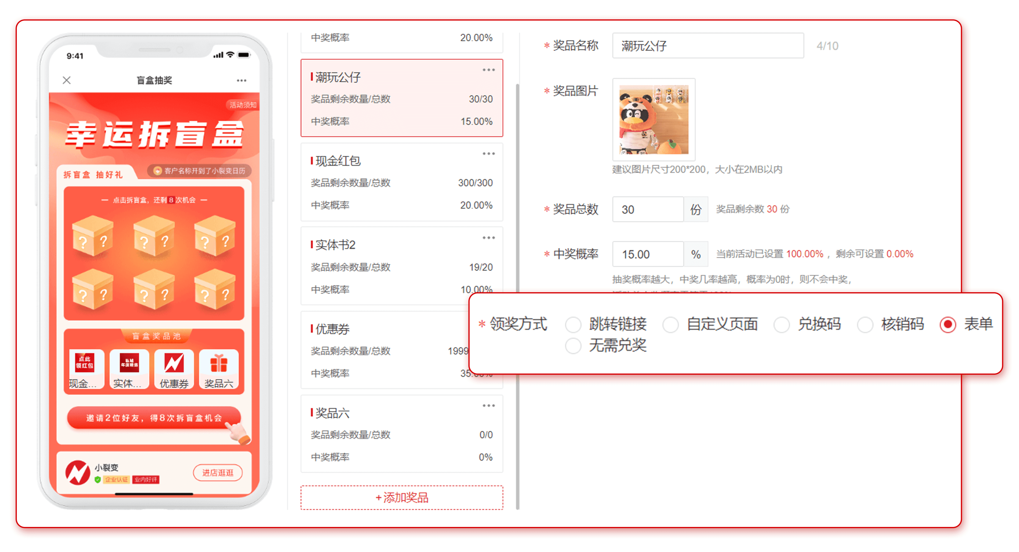Open the 实体书2 card options menu
Image resolution: width=1019 pixels, height=552 pixels.
click(x=489, y=238)
